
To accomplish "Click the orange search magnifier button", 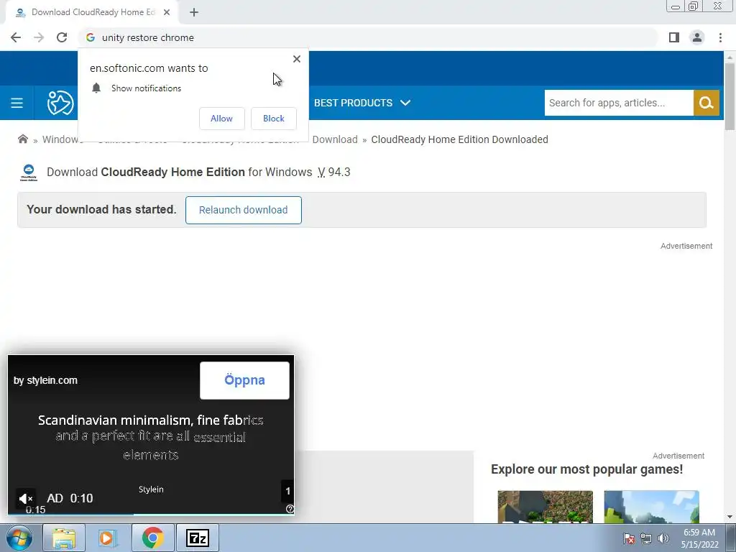I will click(707, 103).
